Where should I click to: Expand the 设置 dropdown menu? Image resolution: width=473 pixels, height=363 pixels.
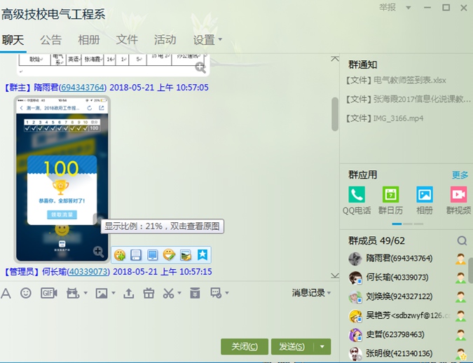pos(220,40)
